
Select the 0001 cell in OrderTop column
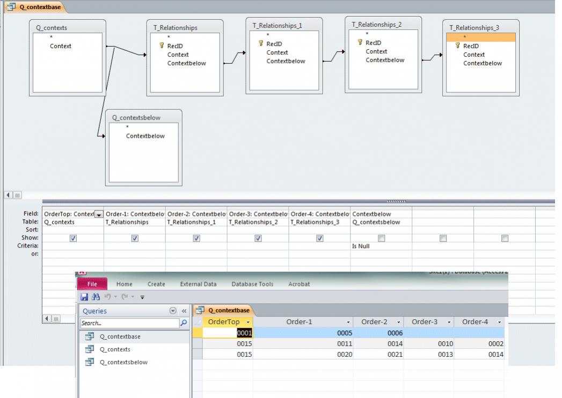228,333
